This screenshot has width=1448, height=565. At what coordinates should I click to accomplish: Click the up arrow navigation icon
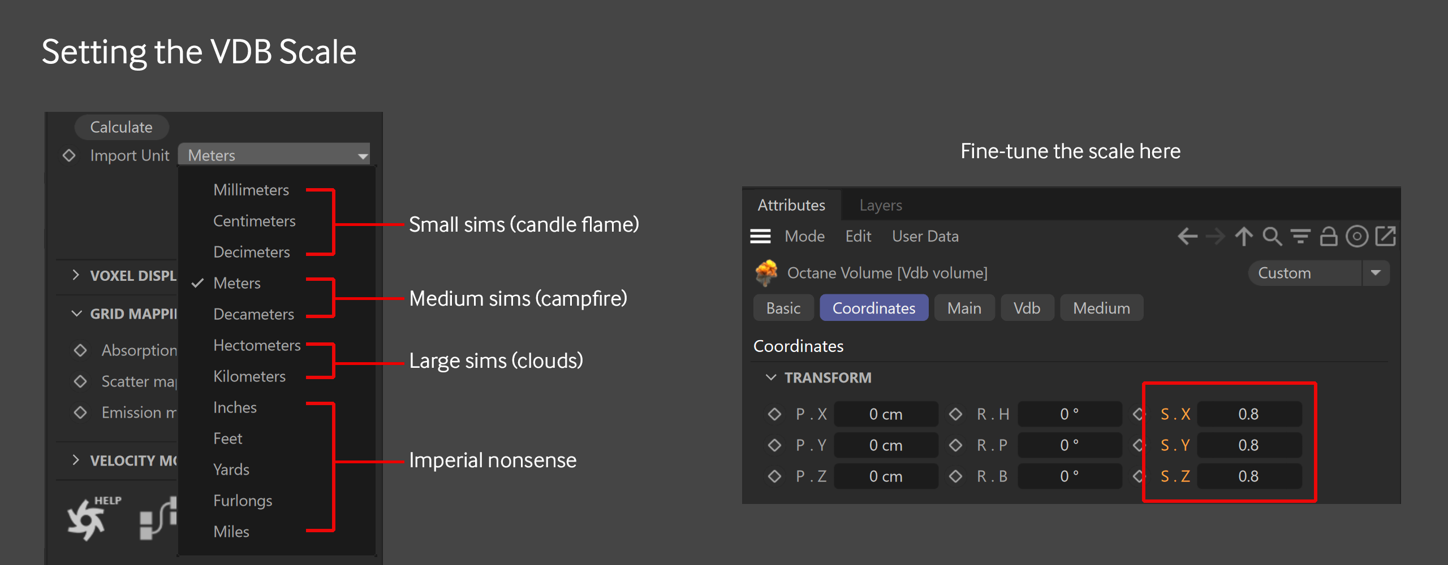coord(1244,236)
